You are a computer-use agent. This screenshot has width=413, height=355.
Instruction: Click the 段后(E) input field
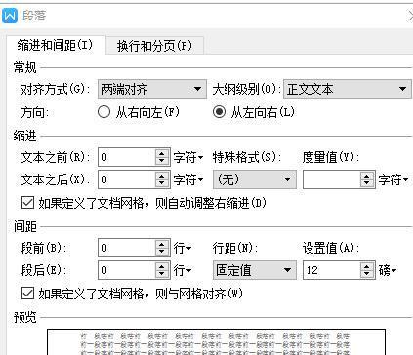[x=127, y=270]
